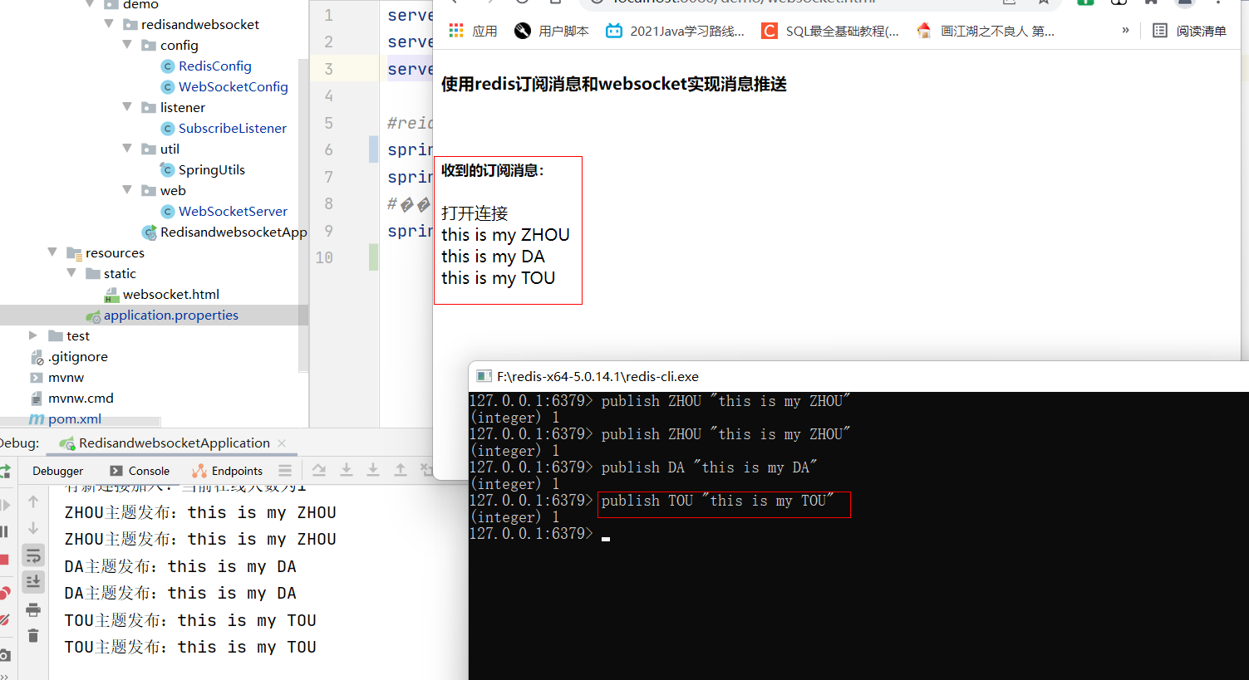Collapse the static folder
Screen dimensions: 1249x680
[71, 272]
